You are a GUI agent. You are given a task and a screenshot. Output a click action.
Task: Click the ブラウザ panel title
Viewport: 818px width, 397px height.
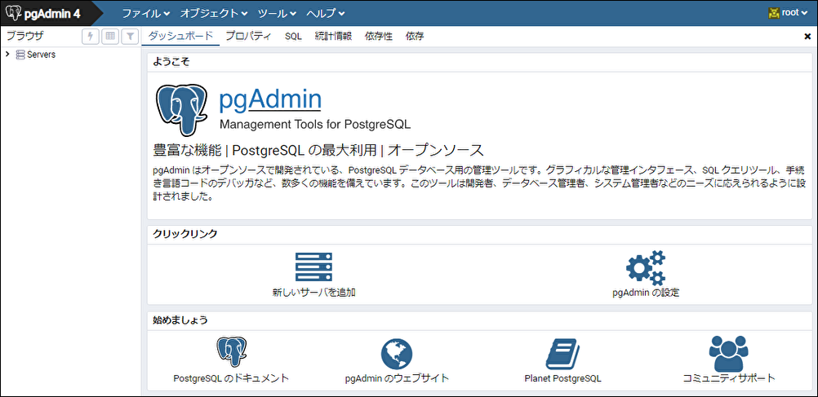[25, 36]
